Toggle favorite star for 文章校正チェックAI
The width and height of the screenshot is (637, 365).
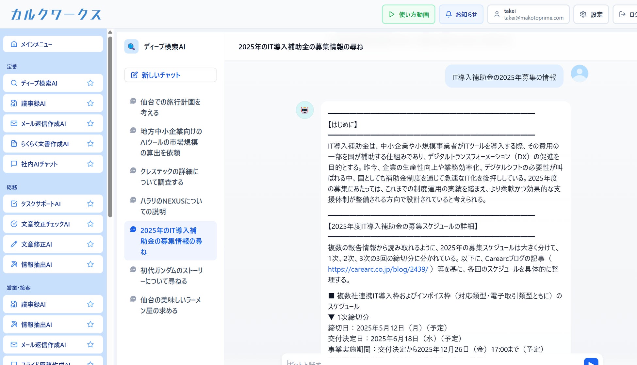pyautogui.click(x=90, y=224)
